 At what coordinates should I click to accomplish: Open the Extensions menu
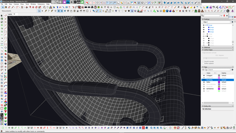41,4
